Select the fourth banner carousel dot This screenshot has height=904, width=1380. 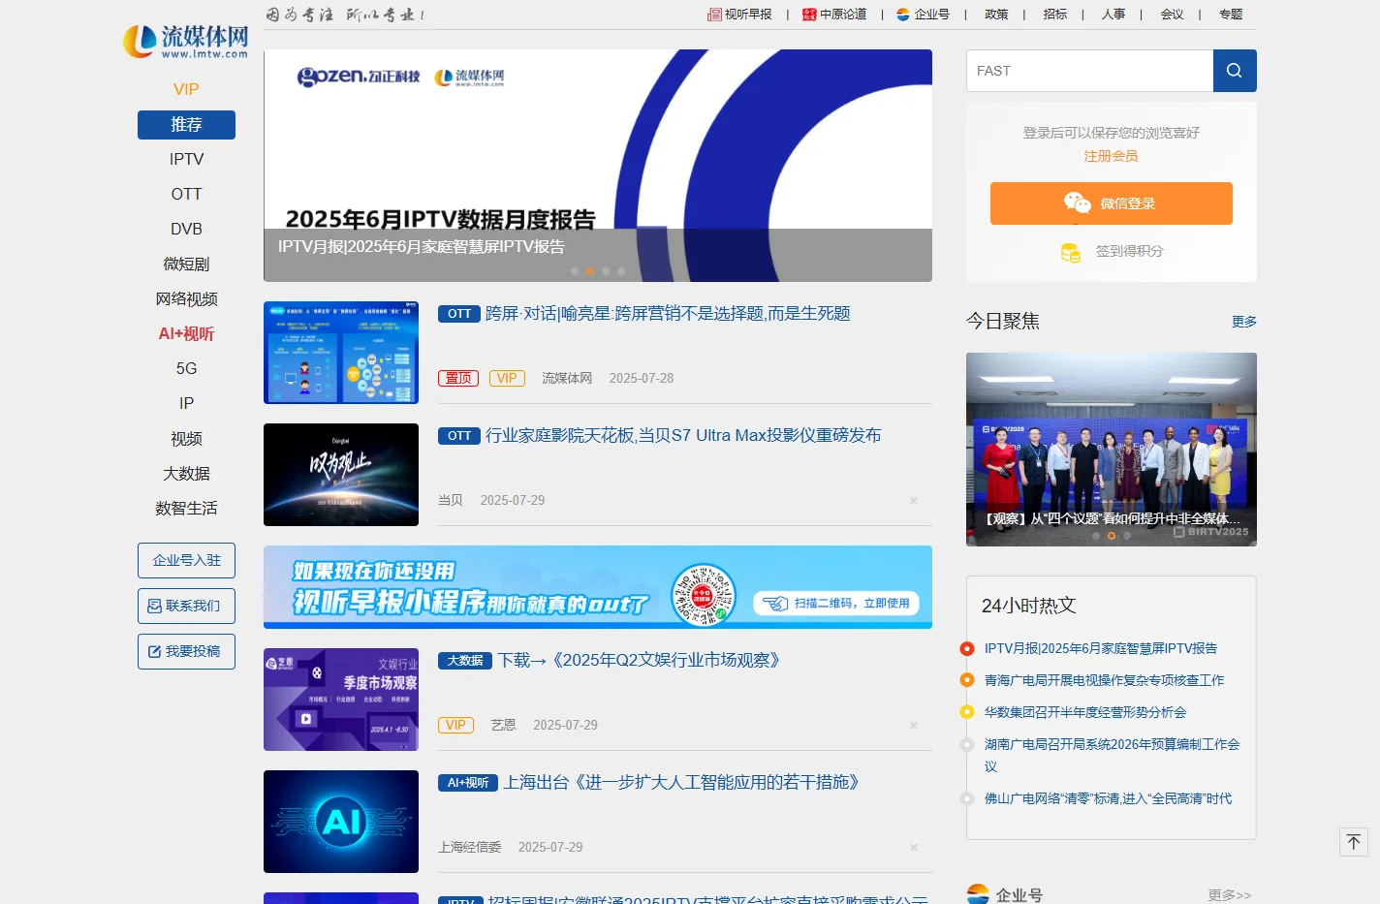(x=621, y=271)
